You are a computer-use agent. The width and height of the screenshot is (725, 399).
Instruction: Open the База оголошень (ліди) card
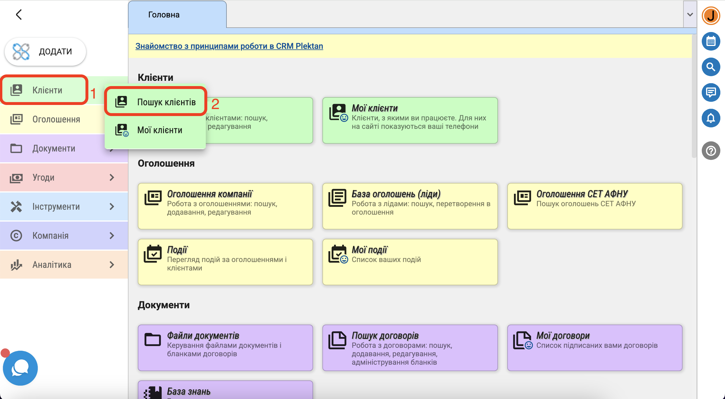click(410, 206)
